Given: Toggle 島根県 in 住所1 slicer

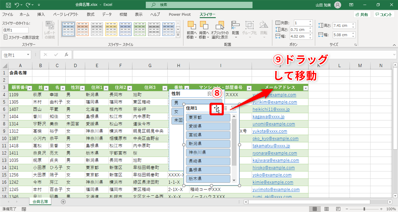Looking at the screenshot, I should click(208, 170).
